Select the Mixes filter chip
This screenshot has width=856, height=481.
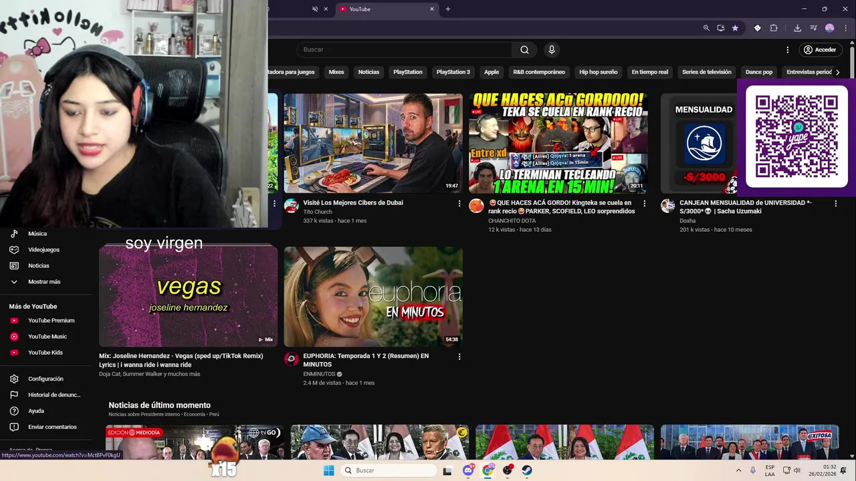(x=336, y=72)
